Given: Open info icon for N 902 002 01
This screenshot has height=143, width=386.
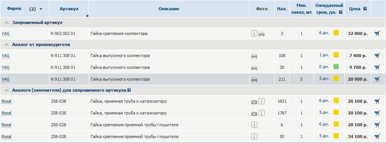Looking at the screenshot, I should 254,33.
